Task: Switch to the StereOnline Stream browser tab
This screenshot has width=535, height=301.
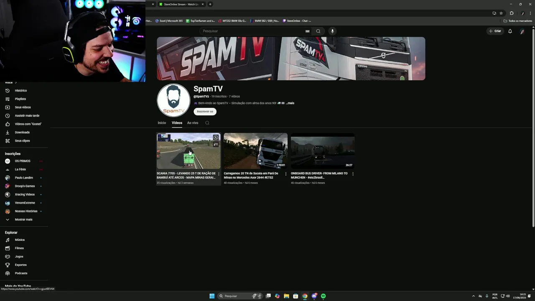Action: pyautogui.click(x=181, y=4)
